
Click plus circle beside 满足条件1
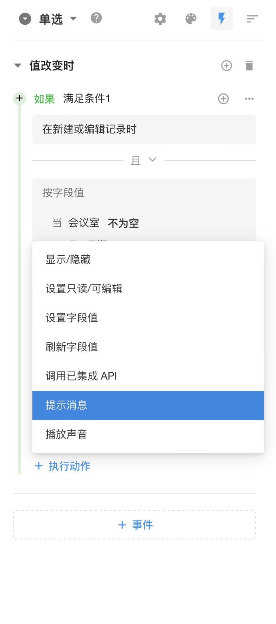pos(223,99)
